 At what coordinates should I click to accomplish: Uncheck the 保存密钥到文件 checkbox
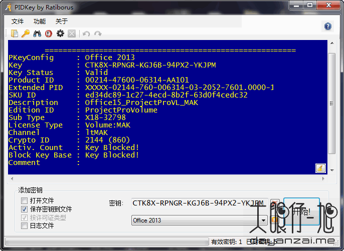pyautogui.click(x=24, y=209)
